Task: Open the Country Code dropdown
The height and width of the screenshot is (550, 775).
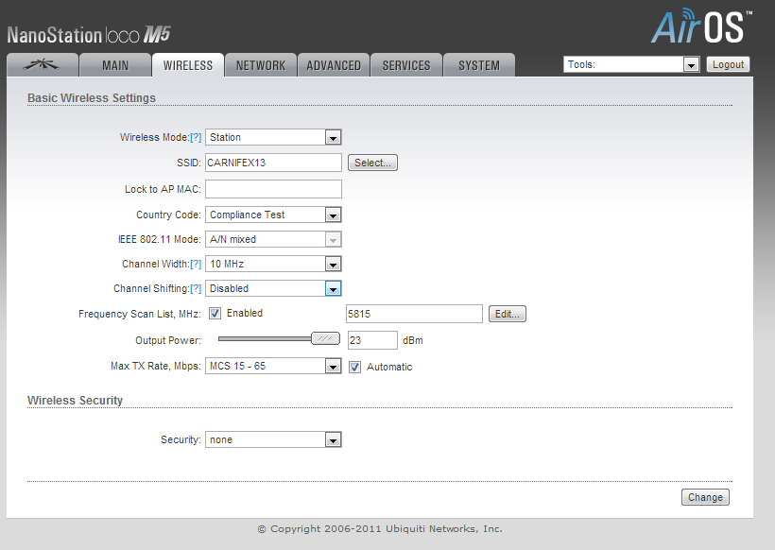Action: pyautogui.click(x=273, y=215)
